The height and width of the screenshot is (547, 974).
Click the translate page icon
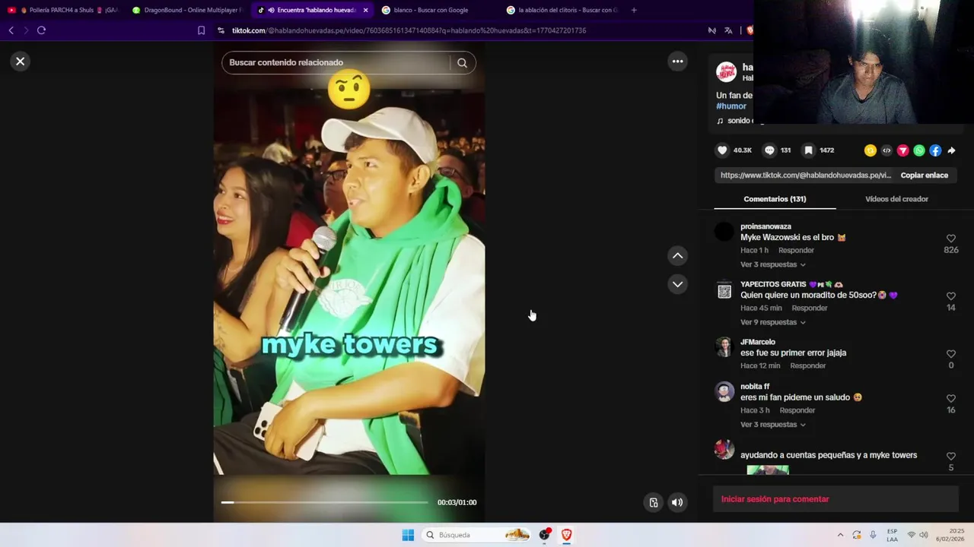pyautogui.click(x=728, y=30)
